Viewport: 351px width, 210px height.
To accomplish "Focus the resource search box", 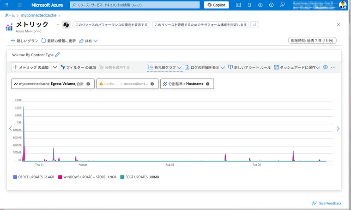I will coord(135,5).
